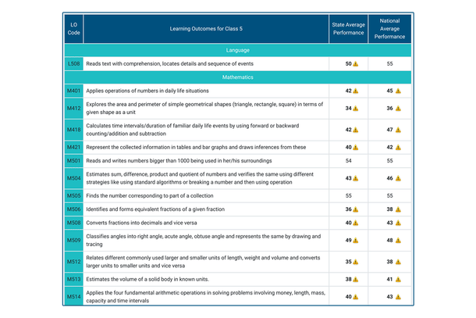Select the Mathematics section header row

[x=237, y=78]
